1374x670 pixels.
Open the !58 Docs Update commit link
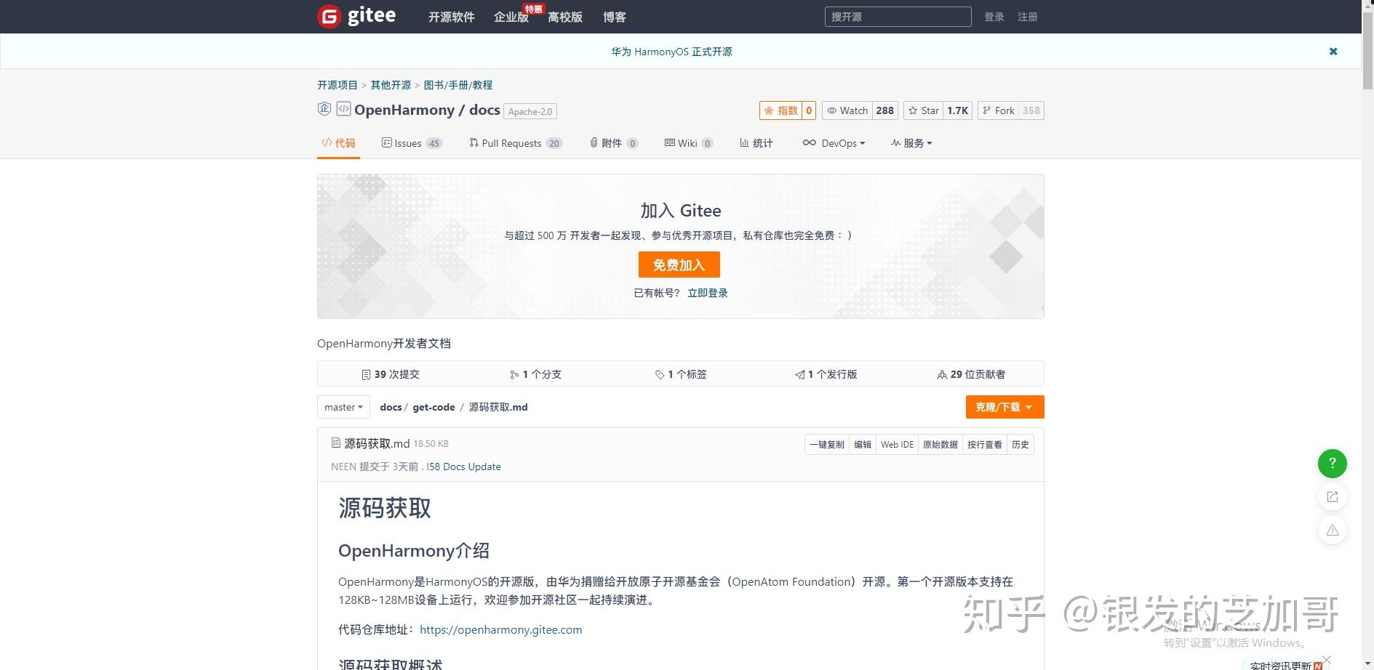tap(463, 467)
